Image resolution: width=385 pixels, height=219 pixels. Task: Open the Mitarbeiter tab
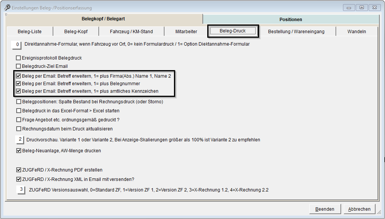click(186, 32)
